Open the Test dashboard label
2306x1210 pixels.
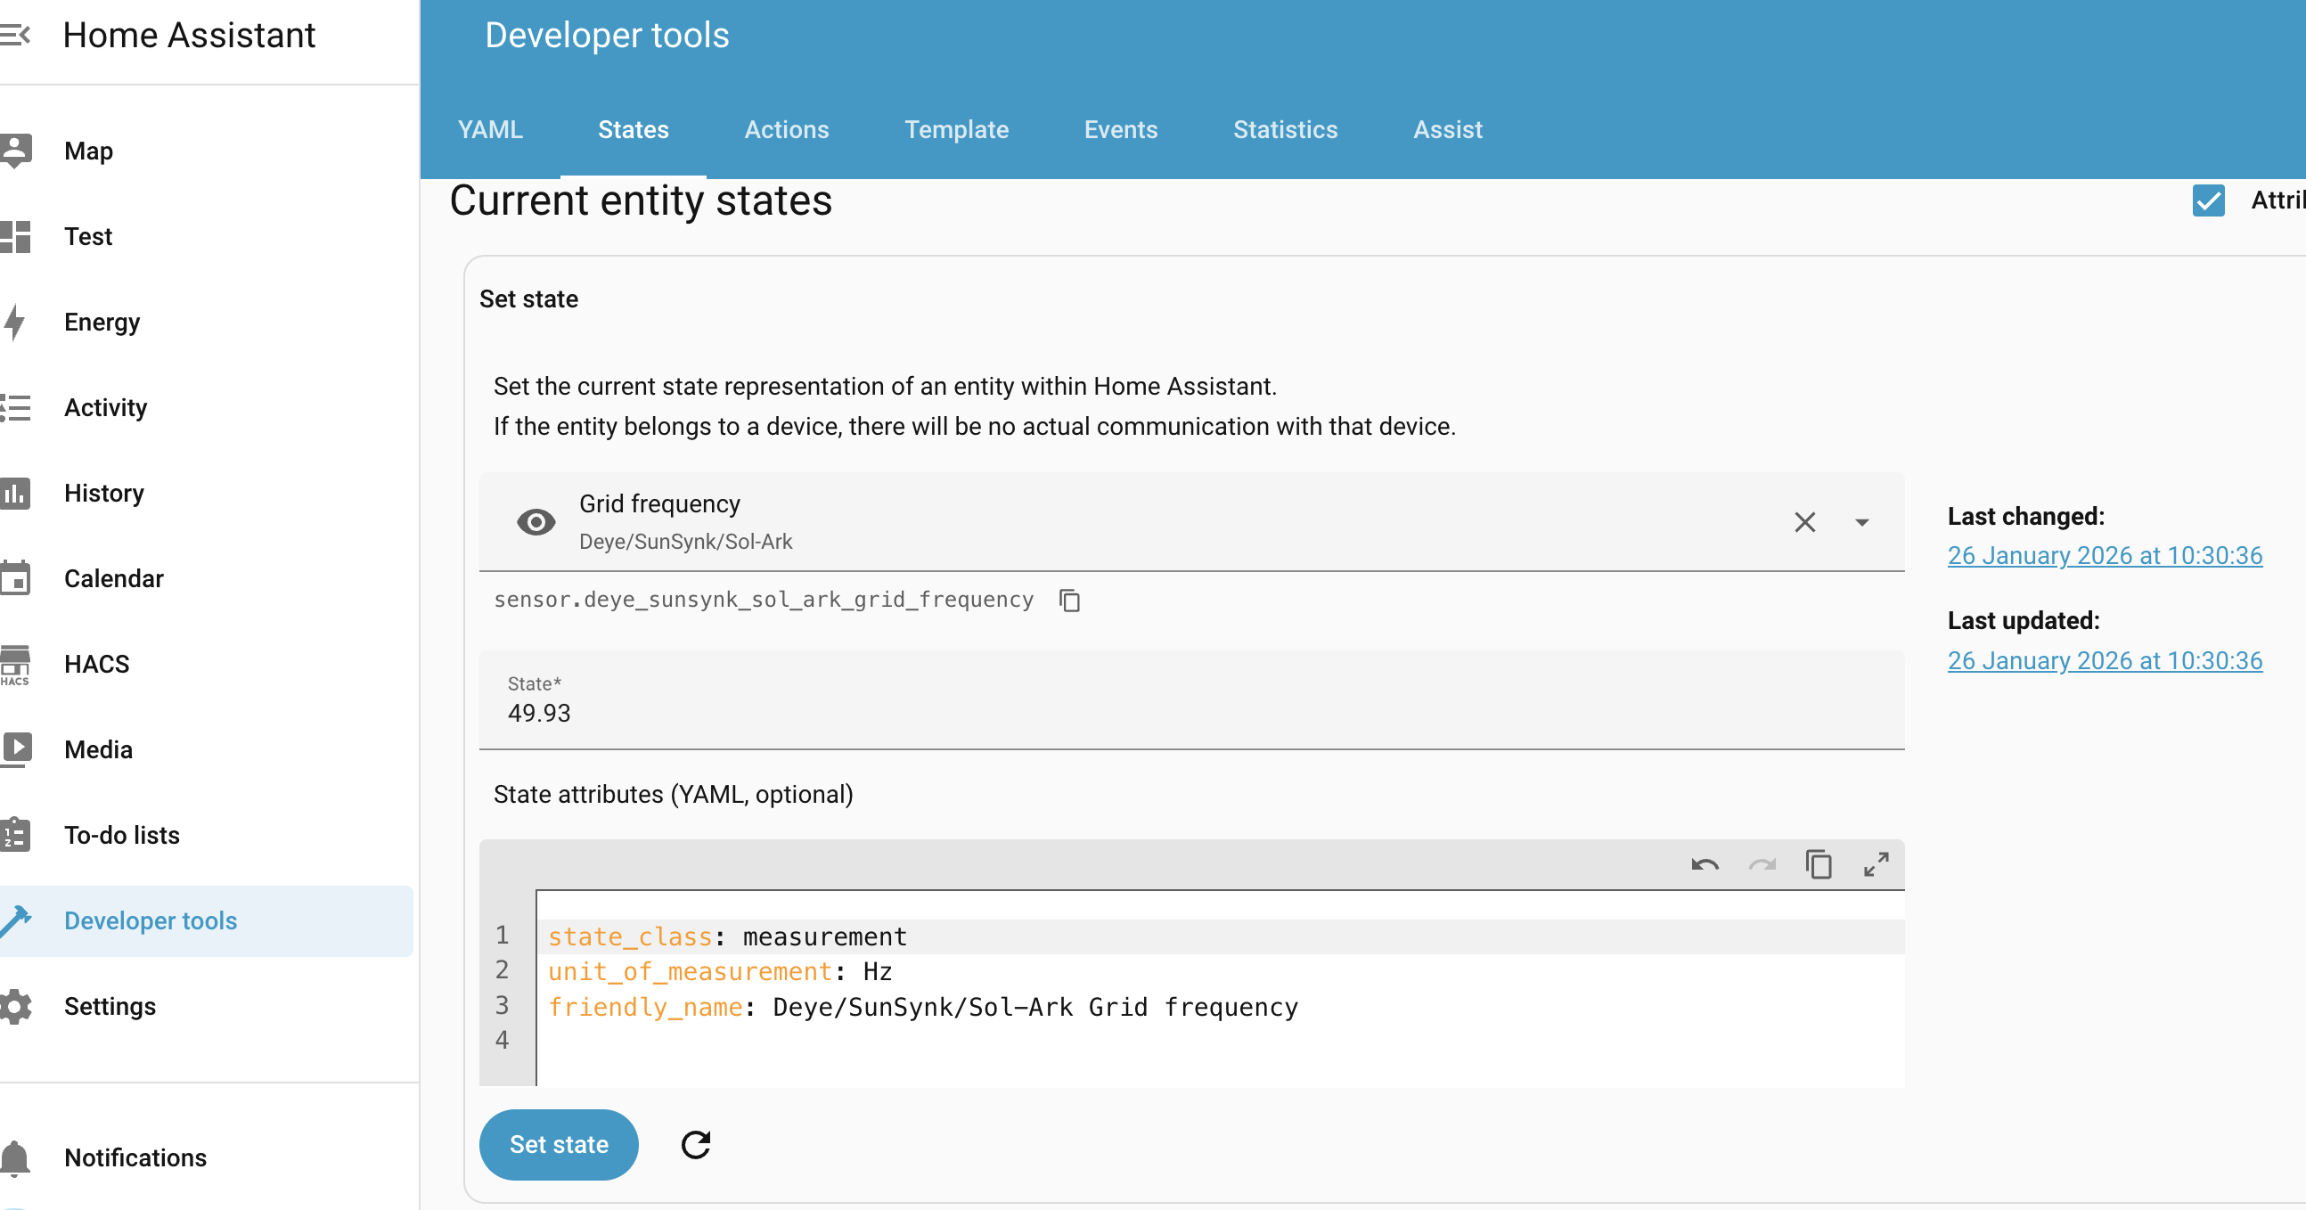click(88, 236)
